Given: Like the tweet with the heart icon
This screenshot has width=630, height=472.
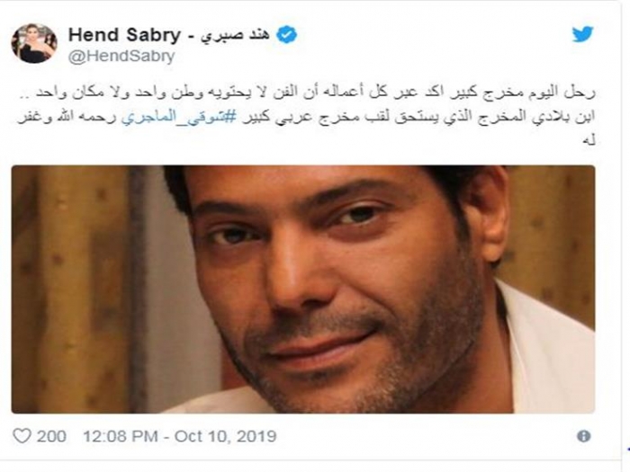Looking at the screenshot, I should [x=22, y=436].
